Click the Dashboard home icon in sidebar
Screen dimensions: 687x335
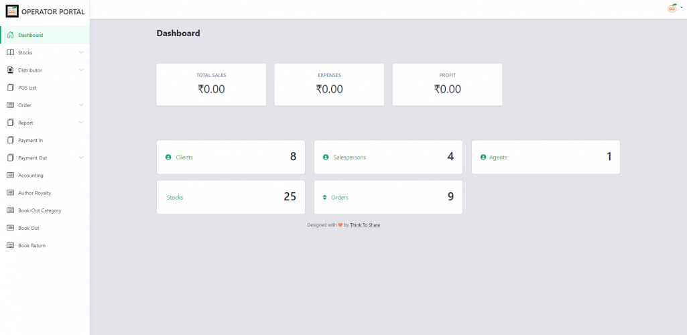[x=10, y=35]
